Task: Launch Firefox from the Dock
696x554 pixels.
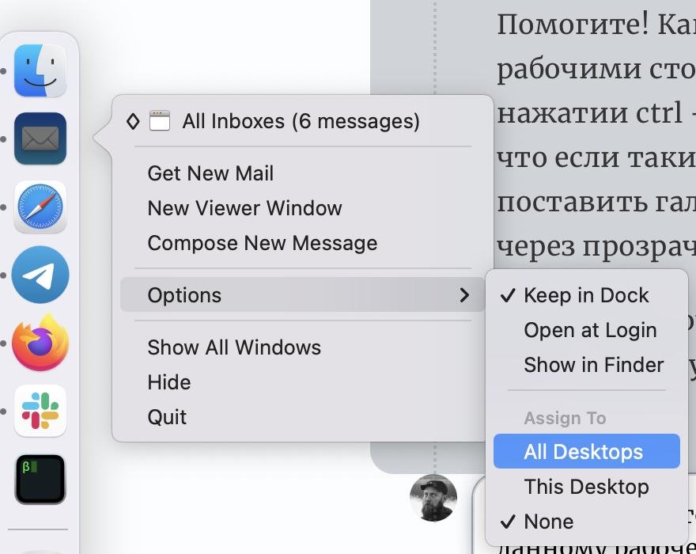Action: click(x=40, y=343)
